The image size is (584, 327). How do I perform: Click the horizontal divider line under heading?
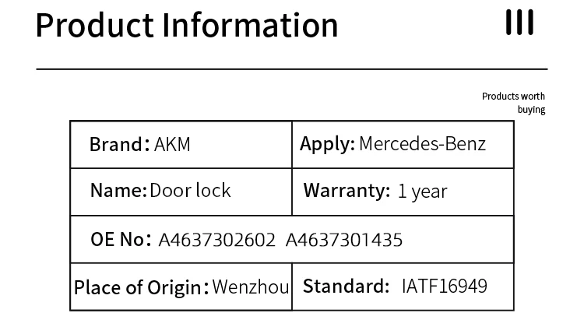[292, 69]
